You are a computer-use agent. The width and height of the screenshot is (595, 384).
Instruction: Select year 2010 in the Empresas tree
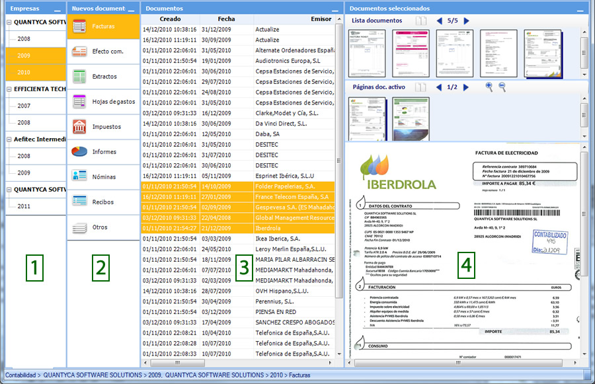[x=36, y=73]
